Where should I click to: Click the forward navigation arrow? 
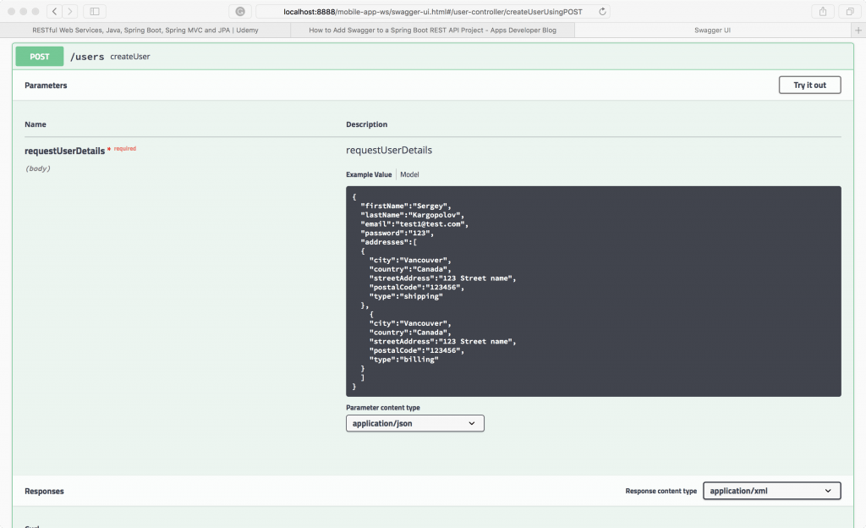pyautogui.click(x=69, y=12)
